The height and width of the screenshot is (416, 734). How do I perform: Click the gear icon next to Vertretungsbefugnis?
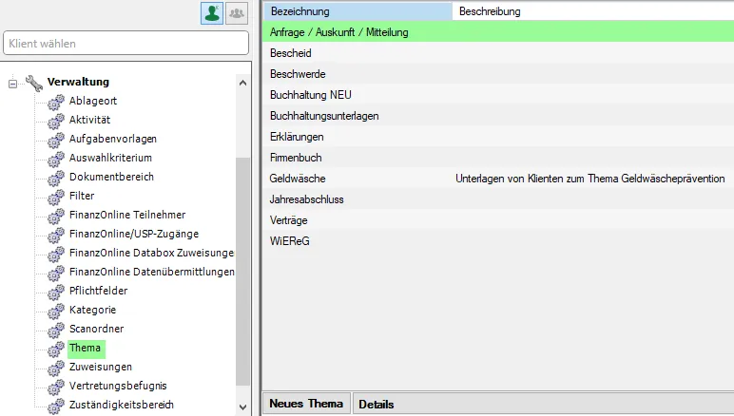[56, 387]
